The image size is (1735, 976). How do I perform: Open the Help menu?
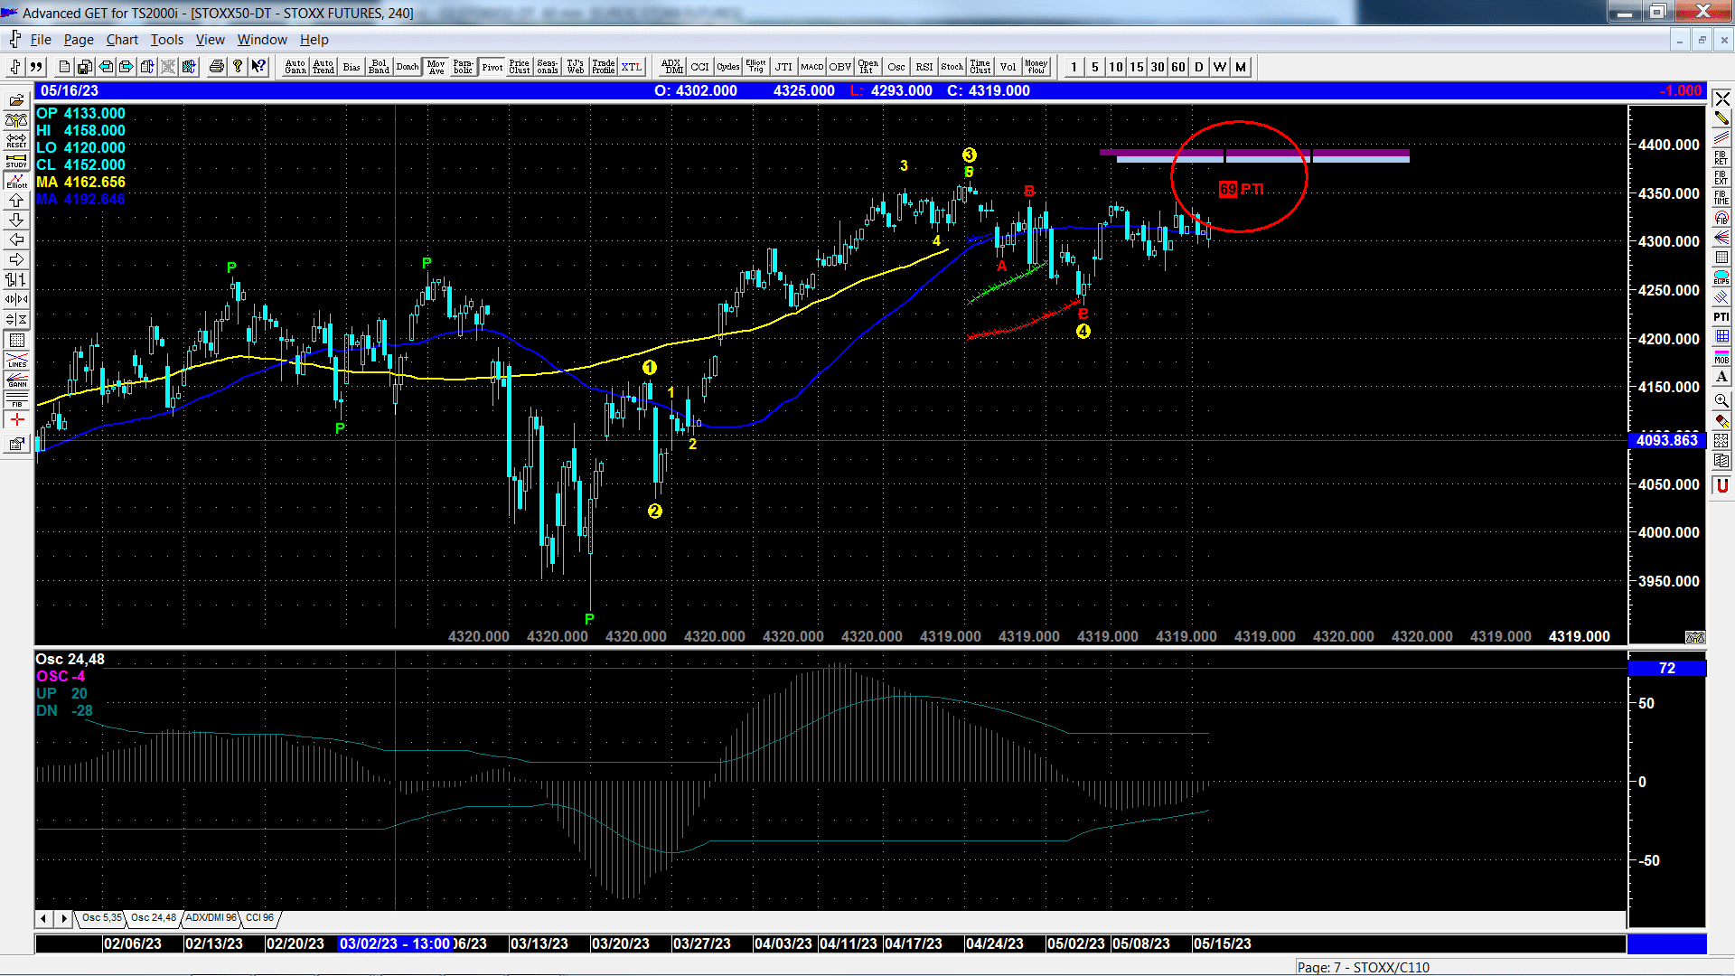[314, 40]
